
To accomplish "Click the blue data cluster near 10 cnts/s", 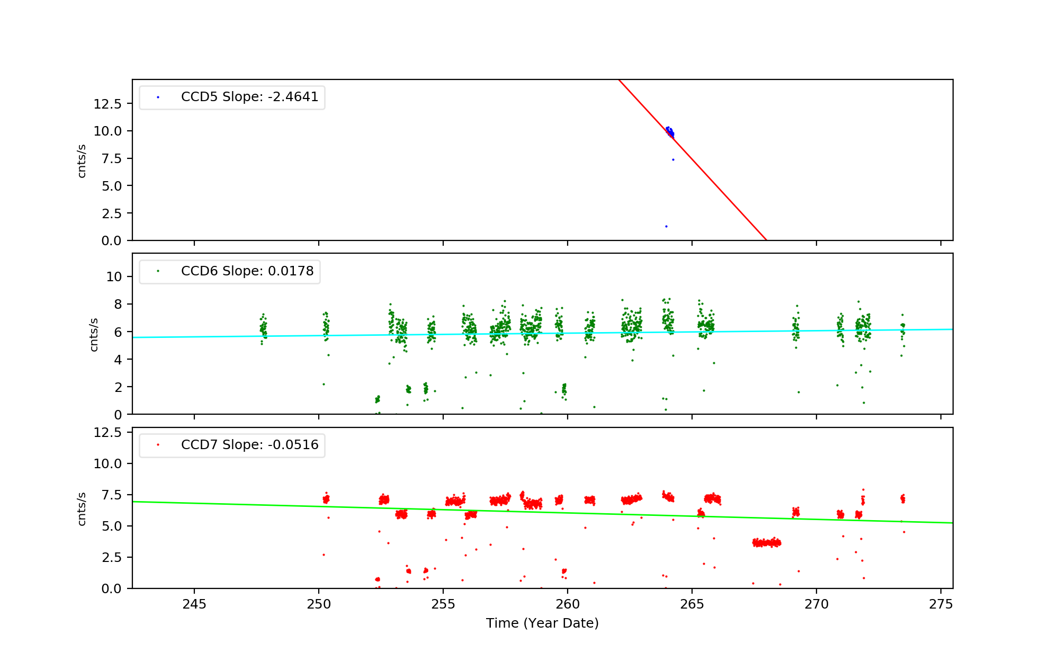I will [x=670, y=132].
